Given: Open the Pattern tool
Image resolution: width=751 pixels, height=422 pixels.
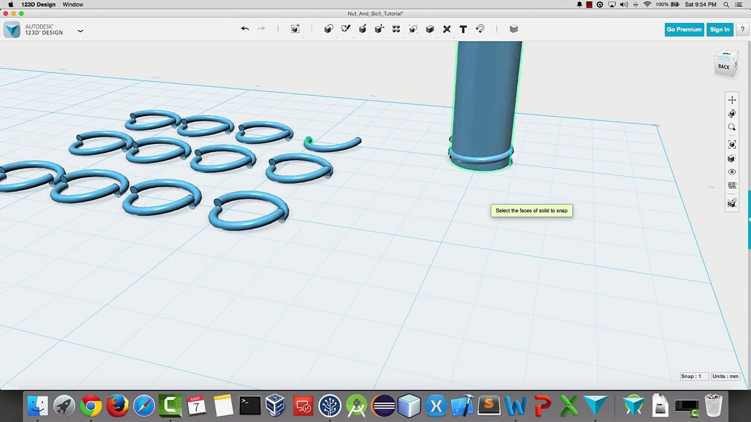Looking at the screenshot, I should point(396,29).
